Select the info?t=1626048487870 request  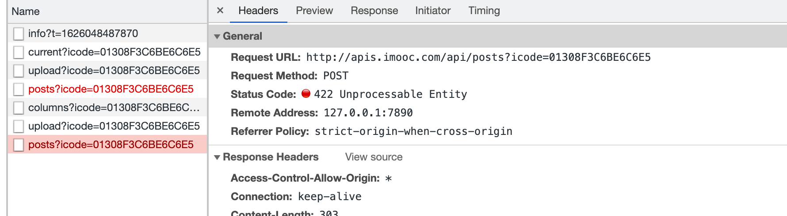point(83,34)
